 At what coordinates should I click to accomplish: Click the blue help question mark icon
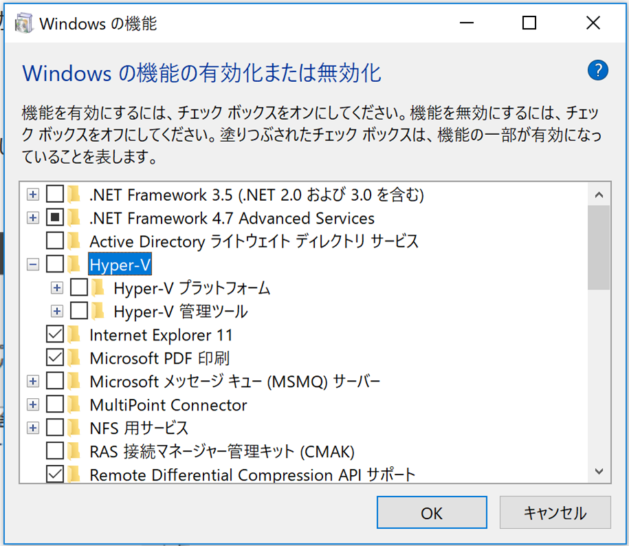[598, 70]
